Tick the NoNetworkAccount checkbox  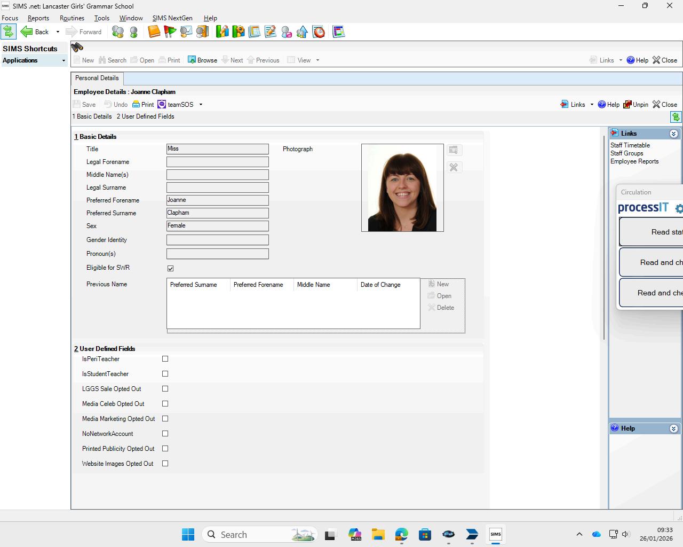tap(165, 434)
